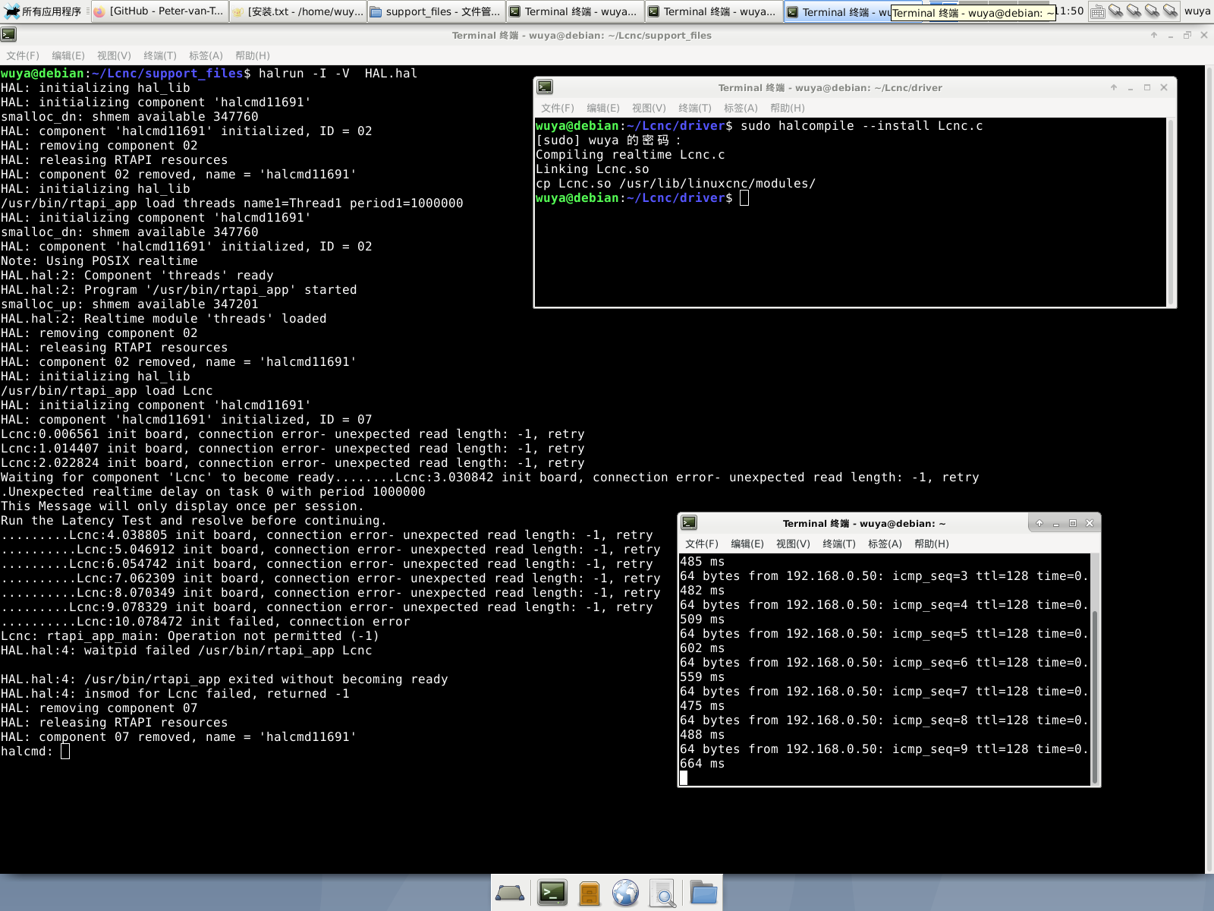This screenshot has height=911, width=1214.
Task: Click the keyboard icon in the system tray
Action: tap(1097, 11)
